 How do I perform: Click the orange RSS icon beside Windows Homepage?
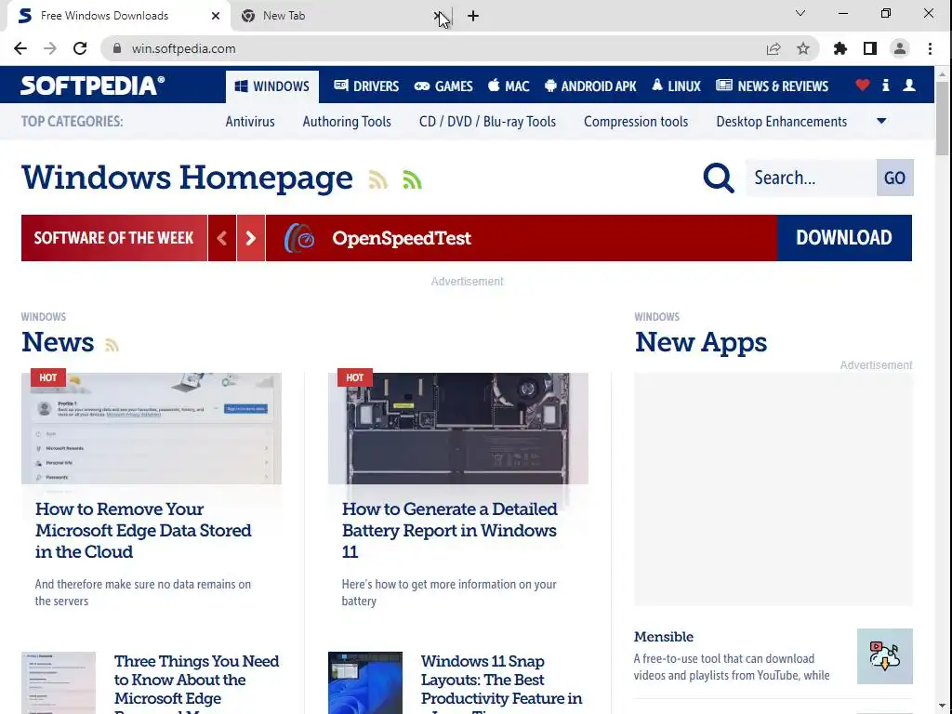377,179
